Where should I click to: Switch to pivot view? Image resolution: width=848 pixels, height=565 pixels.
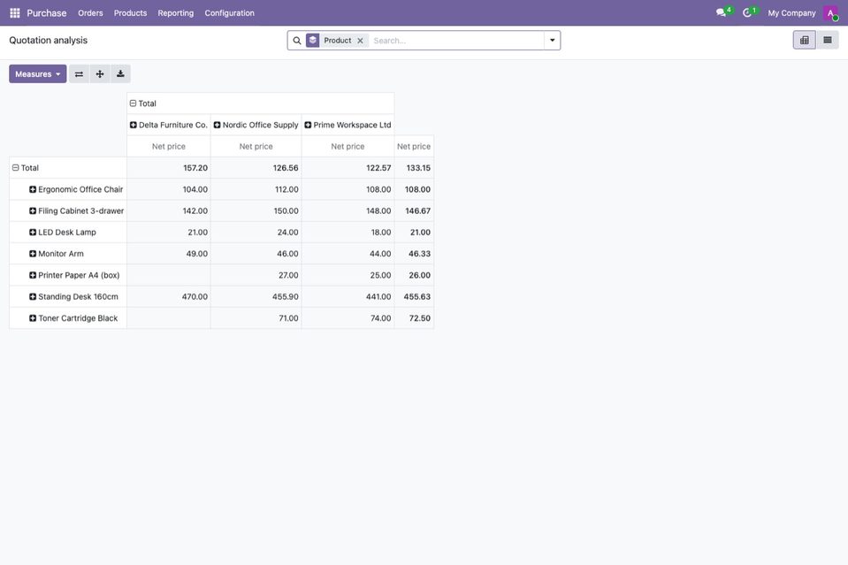tap(804, 40)
